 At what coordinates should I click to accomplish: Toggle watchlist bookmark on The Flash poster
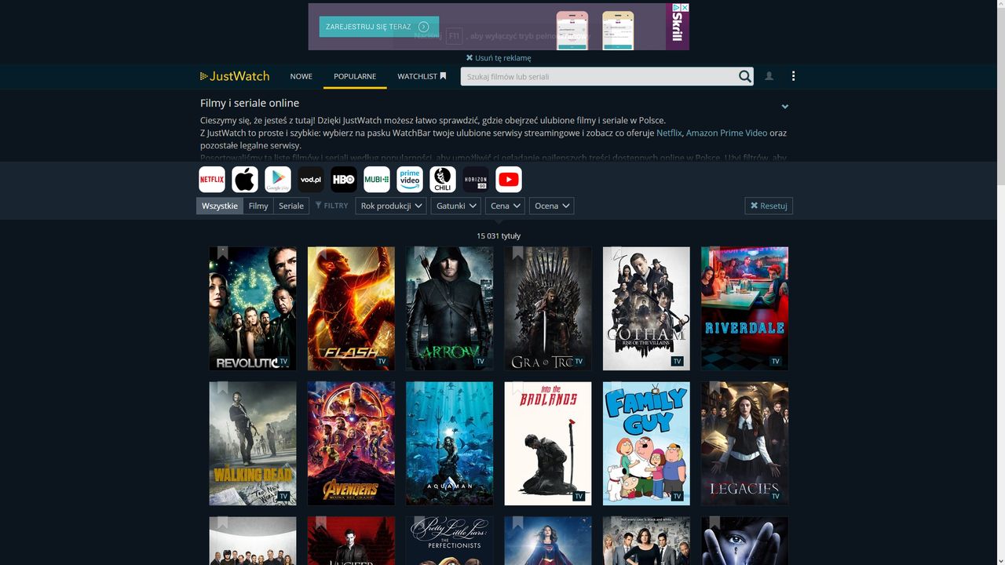(x=320, y=253)
